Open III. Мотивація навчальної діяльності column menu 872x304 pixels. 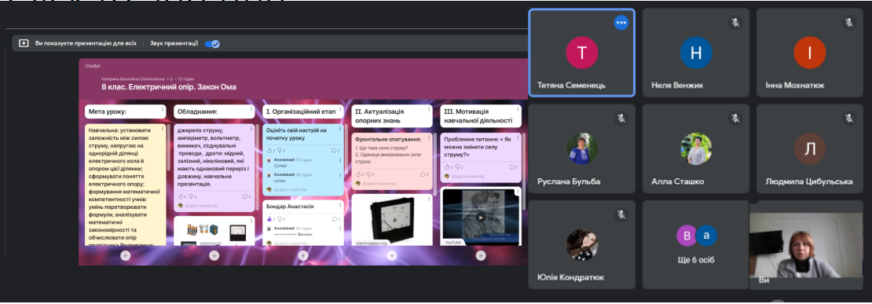[x=518, y=109]
